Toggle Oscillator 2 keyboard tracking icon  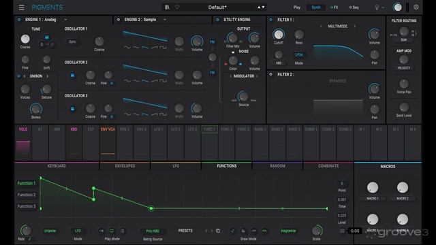tap(72, 76)
